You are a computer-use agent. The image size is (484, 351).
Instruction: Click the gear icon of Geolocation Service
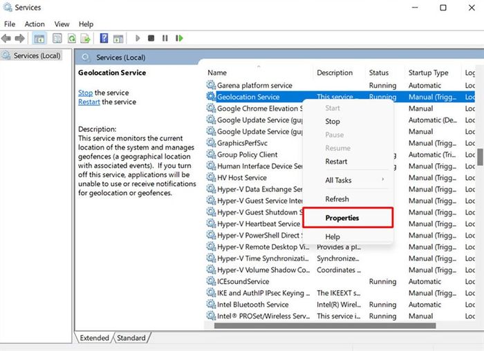point(211,97)
